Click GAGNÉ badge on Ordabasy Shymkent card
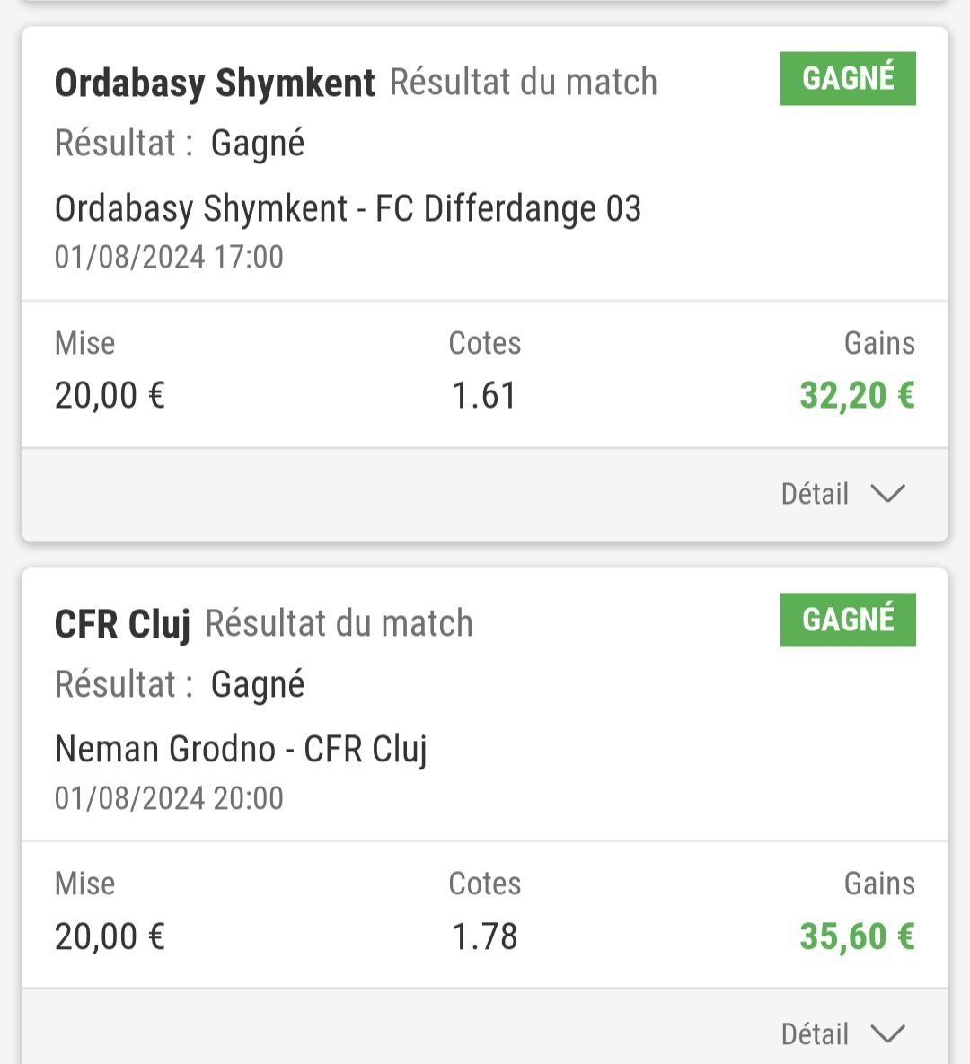The height and width of the screenshot is (1064, 970). point(848,79)
